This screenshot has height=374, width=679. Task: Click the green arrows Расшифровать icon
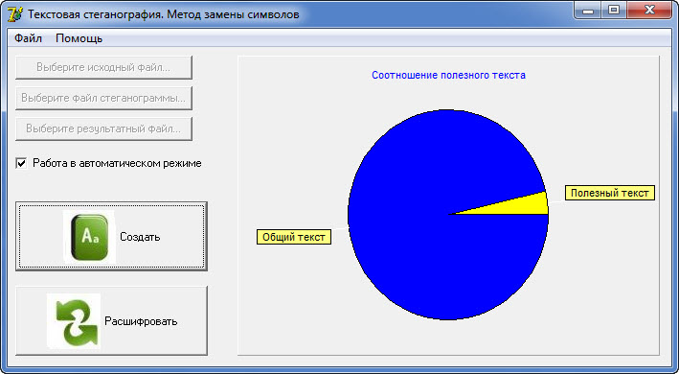coord(75,321)
